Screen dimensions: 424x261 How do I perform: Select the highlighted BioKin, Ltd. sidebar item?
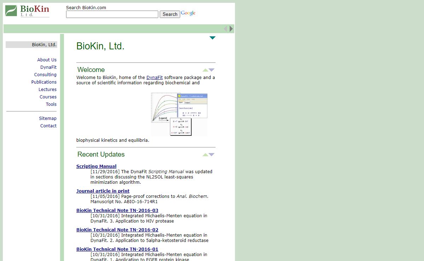click(31, 45)
